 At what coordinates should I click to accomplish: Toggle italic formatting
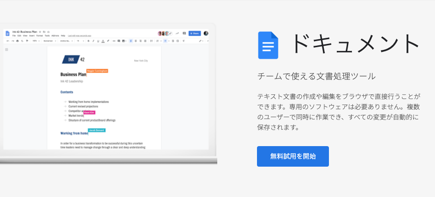(93, 41)
